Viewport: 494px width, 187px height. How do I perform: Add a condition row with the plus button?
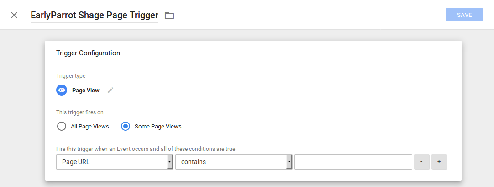tap(439, 162)
